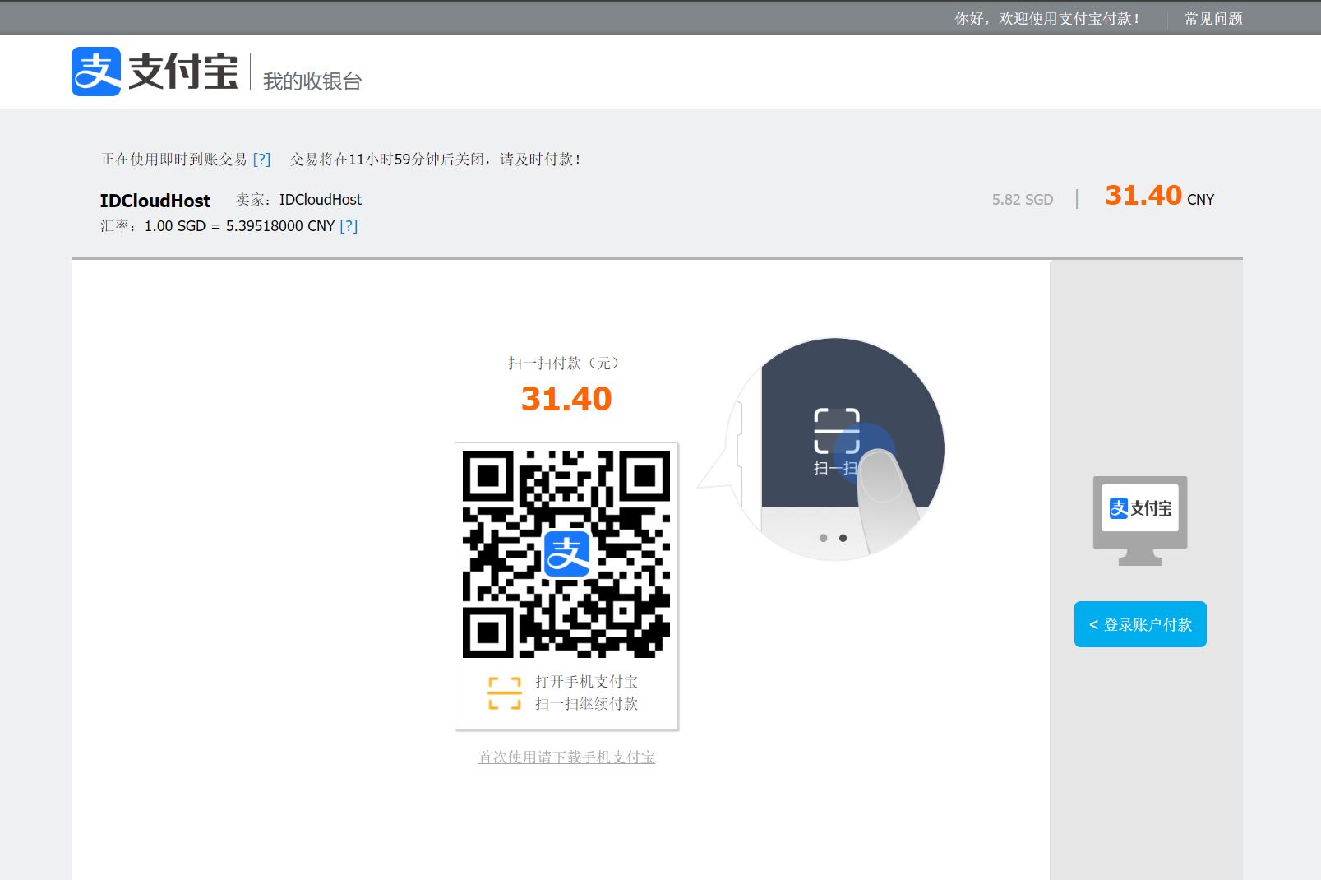Click the 登录账户付款 button
1321x880 pixels.
(1139, 624)
